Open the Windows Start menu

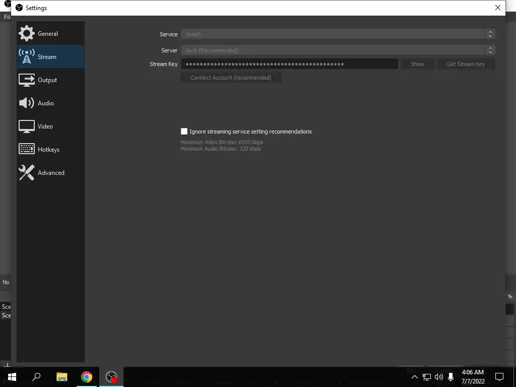[12, 376]
